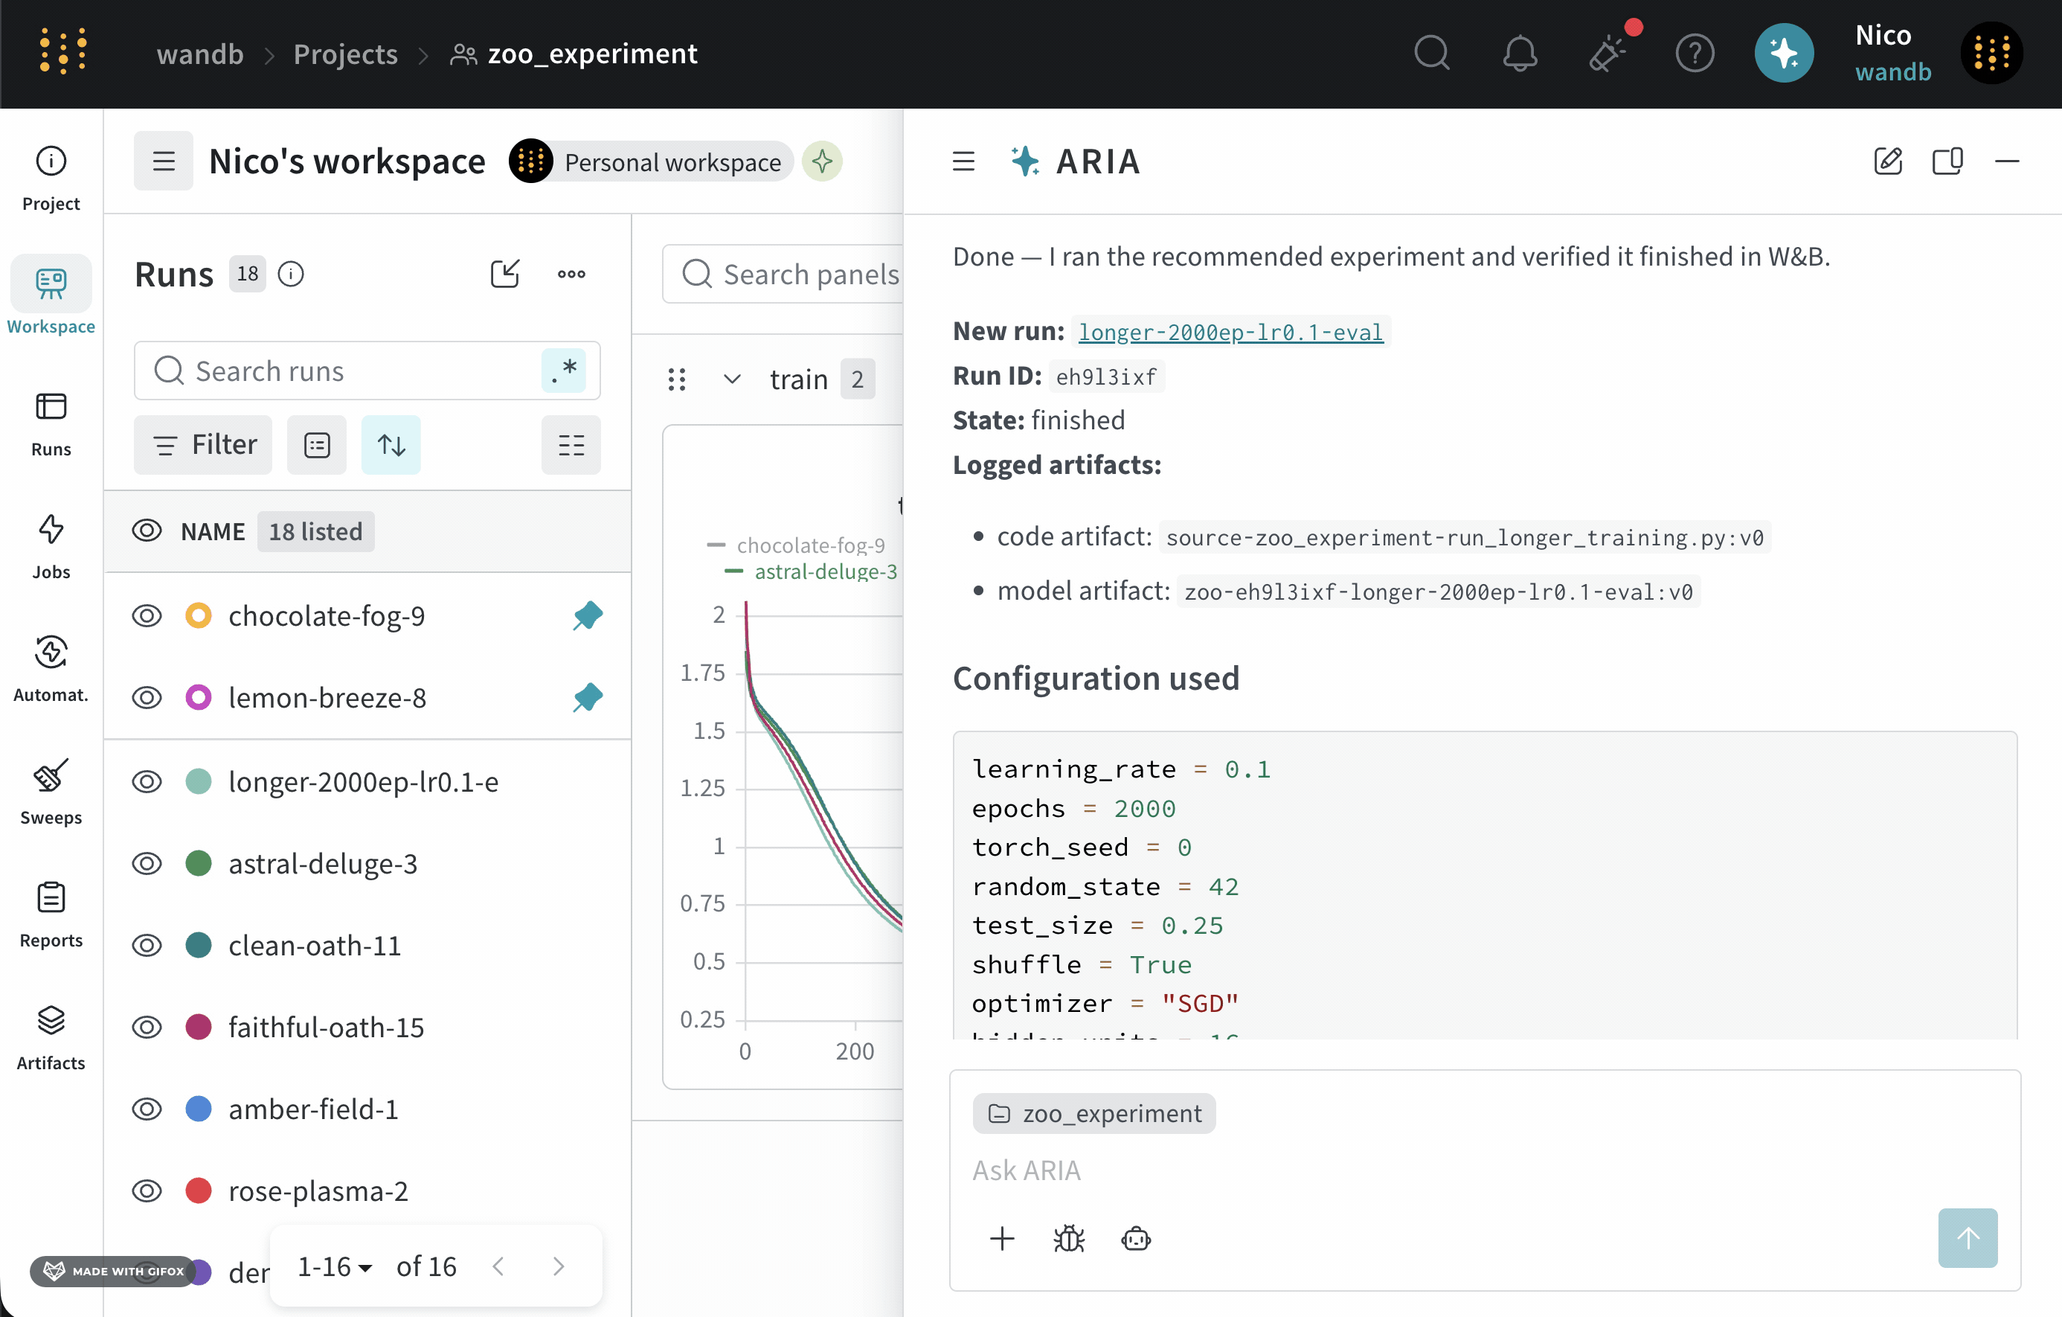Toggle the ARIA assistant sparkle button
2062x1317 pixels.
[x=1784, y=53]
